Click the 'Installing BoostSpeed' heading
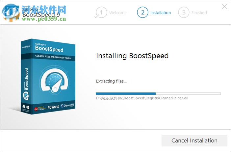Image resolution: width=231 pixels, height=152 pixels. [132, 56]
